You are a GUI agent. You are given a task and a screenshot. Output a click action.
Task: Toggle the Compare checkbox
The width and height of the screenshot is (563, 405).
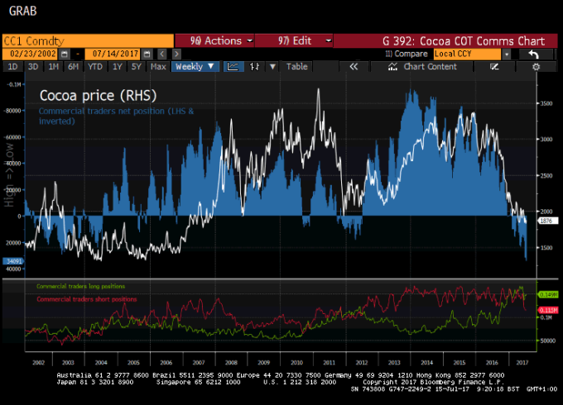(390, 54)
